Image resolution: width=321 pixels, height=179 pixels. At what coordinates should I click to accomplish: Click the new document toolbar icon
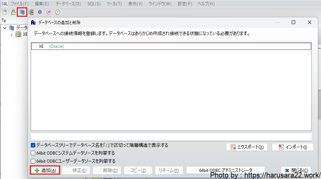[x=5, y=12]
